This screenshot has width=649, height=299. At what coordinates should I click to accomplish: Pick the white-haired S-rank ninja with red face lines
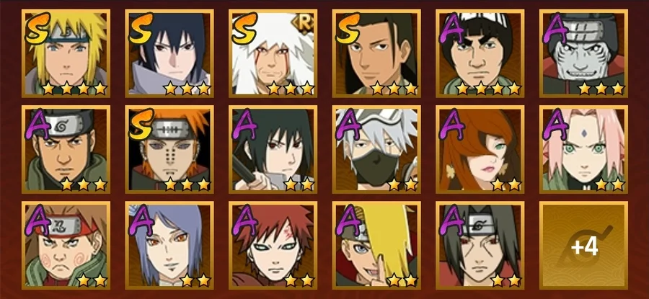(x=273, y=54)
